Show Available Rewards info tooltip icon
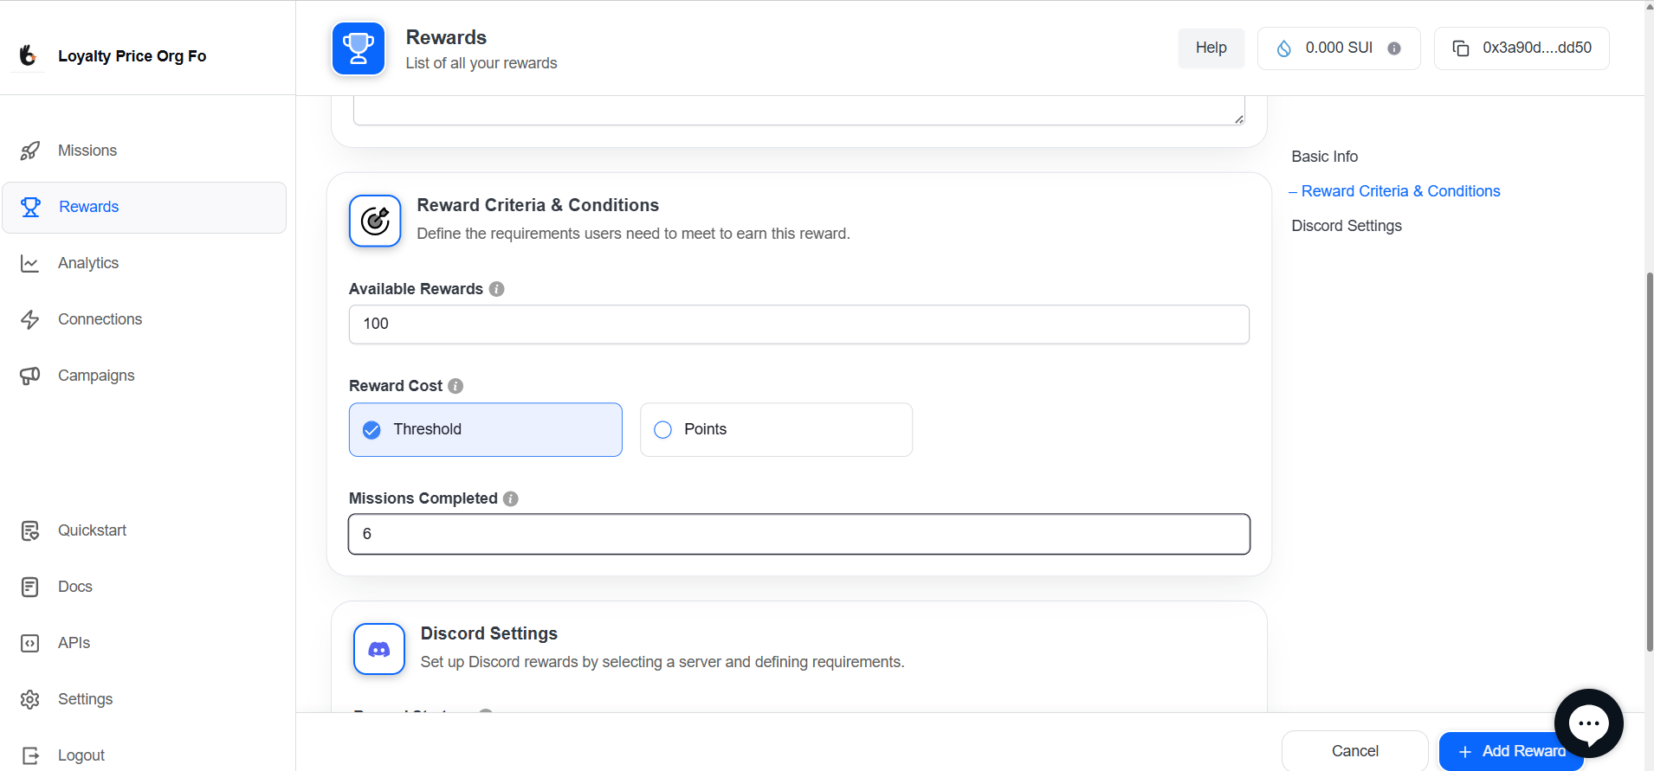The width and height of the screenshot is (1654, 771). tap(496, 289)
